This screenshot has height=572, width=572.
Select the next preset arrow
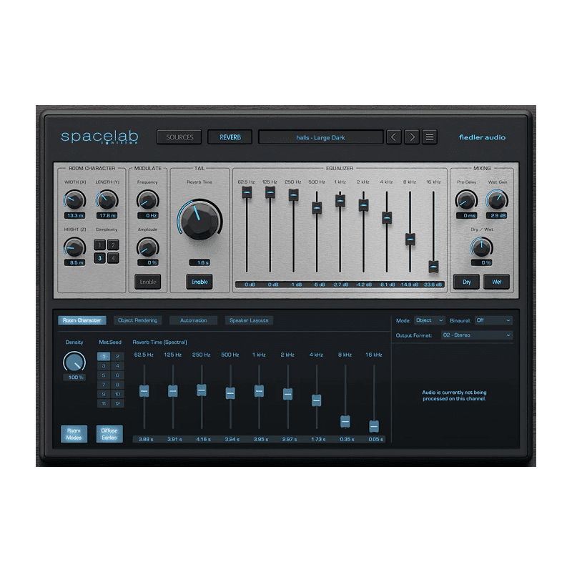click(411, 137)
